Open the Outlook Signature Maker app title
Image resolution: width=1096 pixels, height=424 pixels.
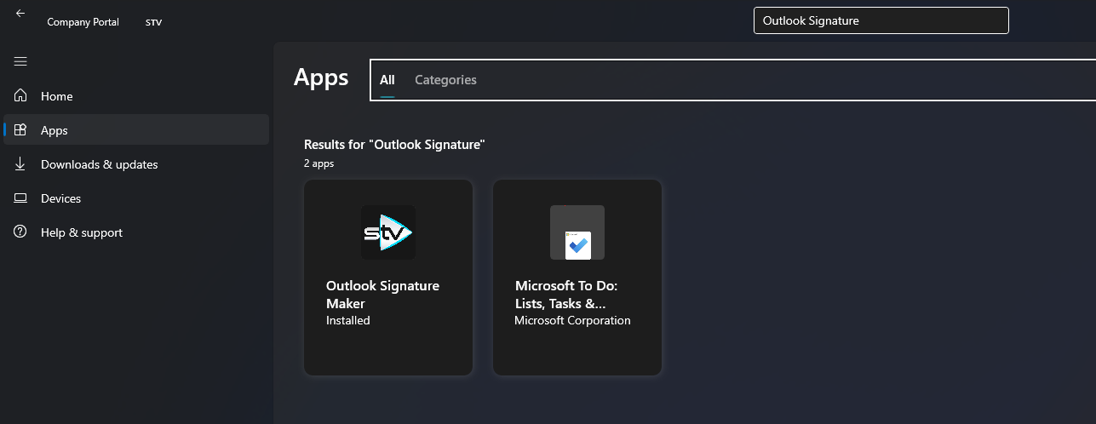(x=382, y=295)
